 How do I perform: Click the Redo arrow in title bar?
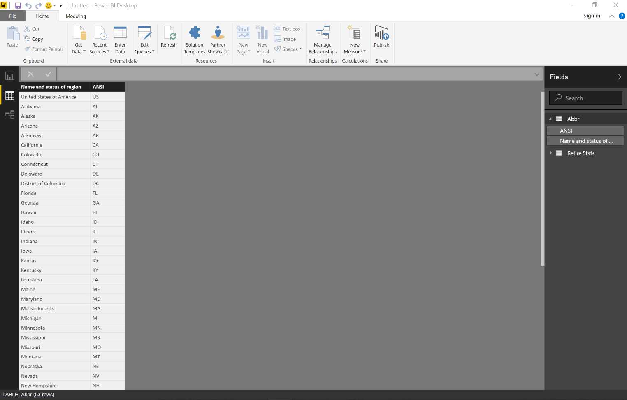pos(39,6)
